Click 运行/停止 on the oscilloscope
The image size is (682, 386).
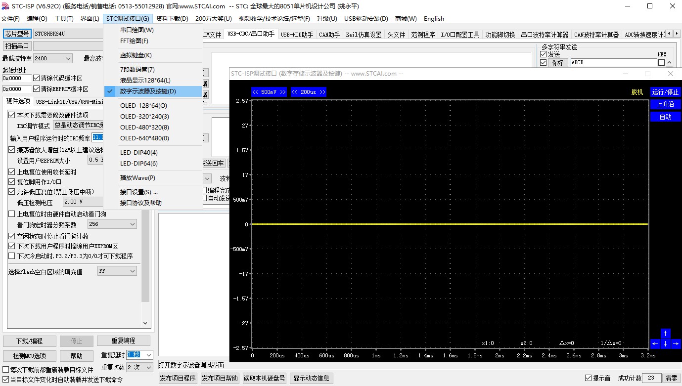point(665,92)
